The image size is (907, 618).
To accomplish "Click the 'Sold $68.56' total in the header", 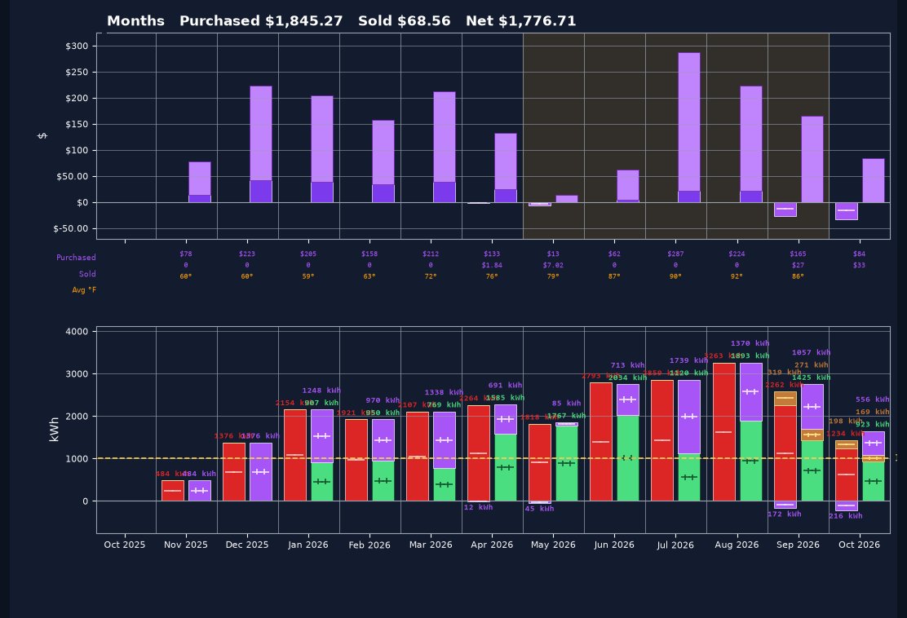I will (x=405, y=21).
